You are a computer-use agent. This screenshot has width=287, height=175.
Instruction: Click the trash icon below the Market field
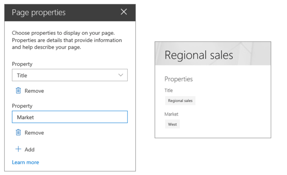(x=18, y=132)
